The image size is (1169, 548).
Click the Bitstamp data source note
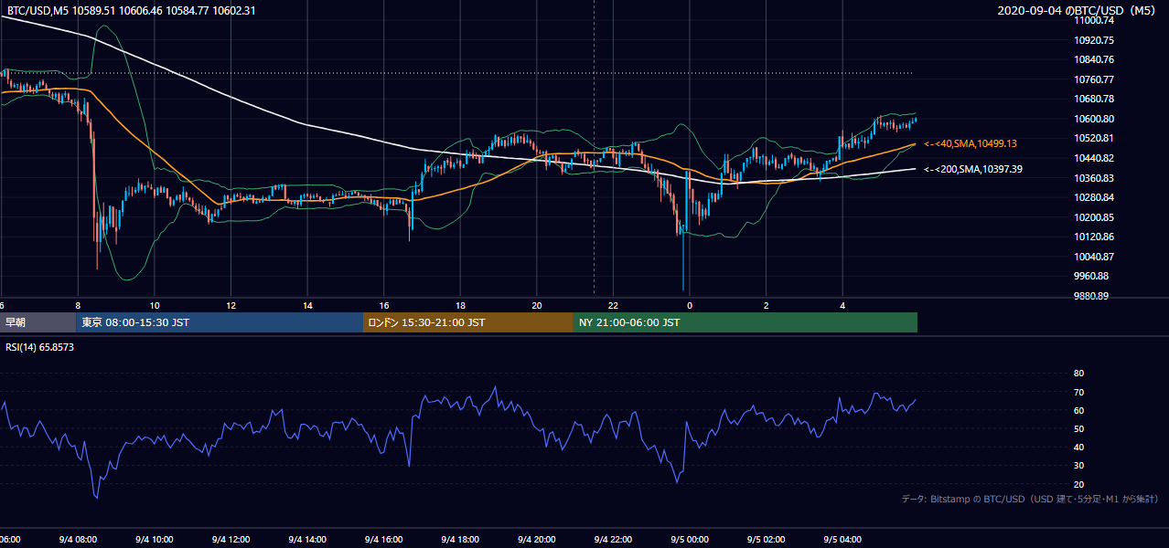pyautogui.click(x=1030, y=499)
